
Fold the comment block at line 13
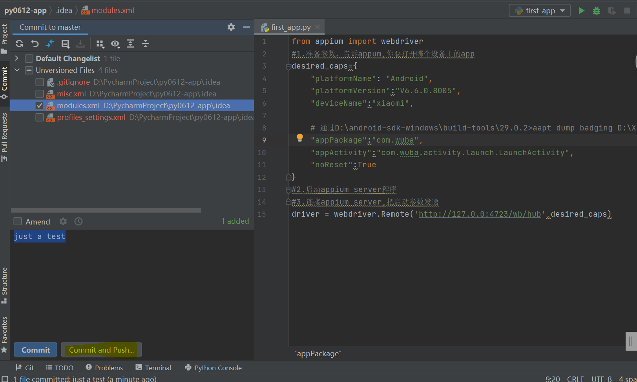[x=288, y=190]
